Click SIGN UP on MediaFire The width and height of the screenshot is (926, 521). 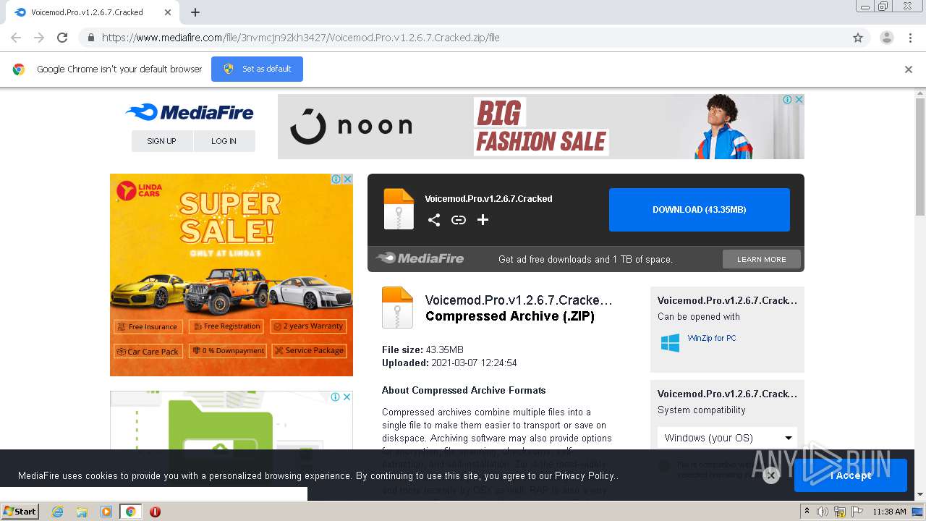pos(162,141)
